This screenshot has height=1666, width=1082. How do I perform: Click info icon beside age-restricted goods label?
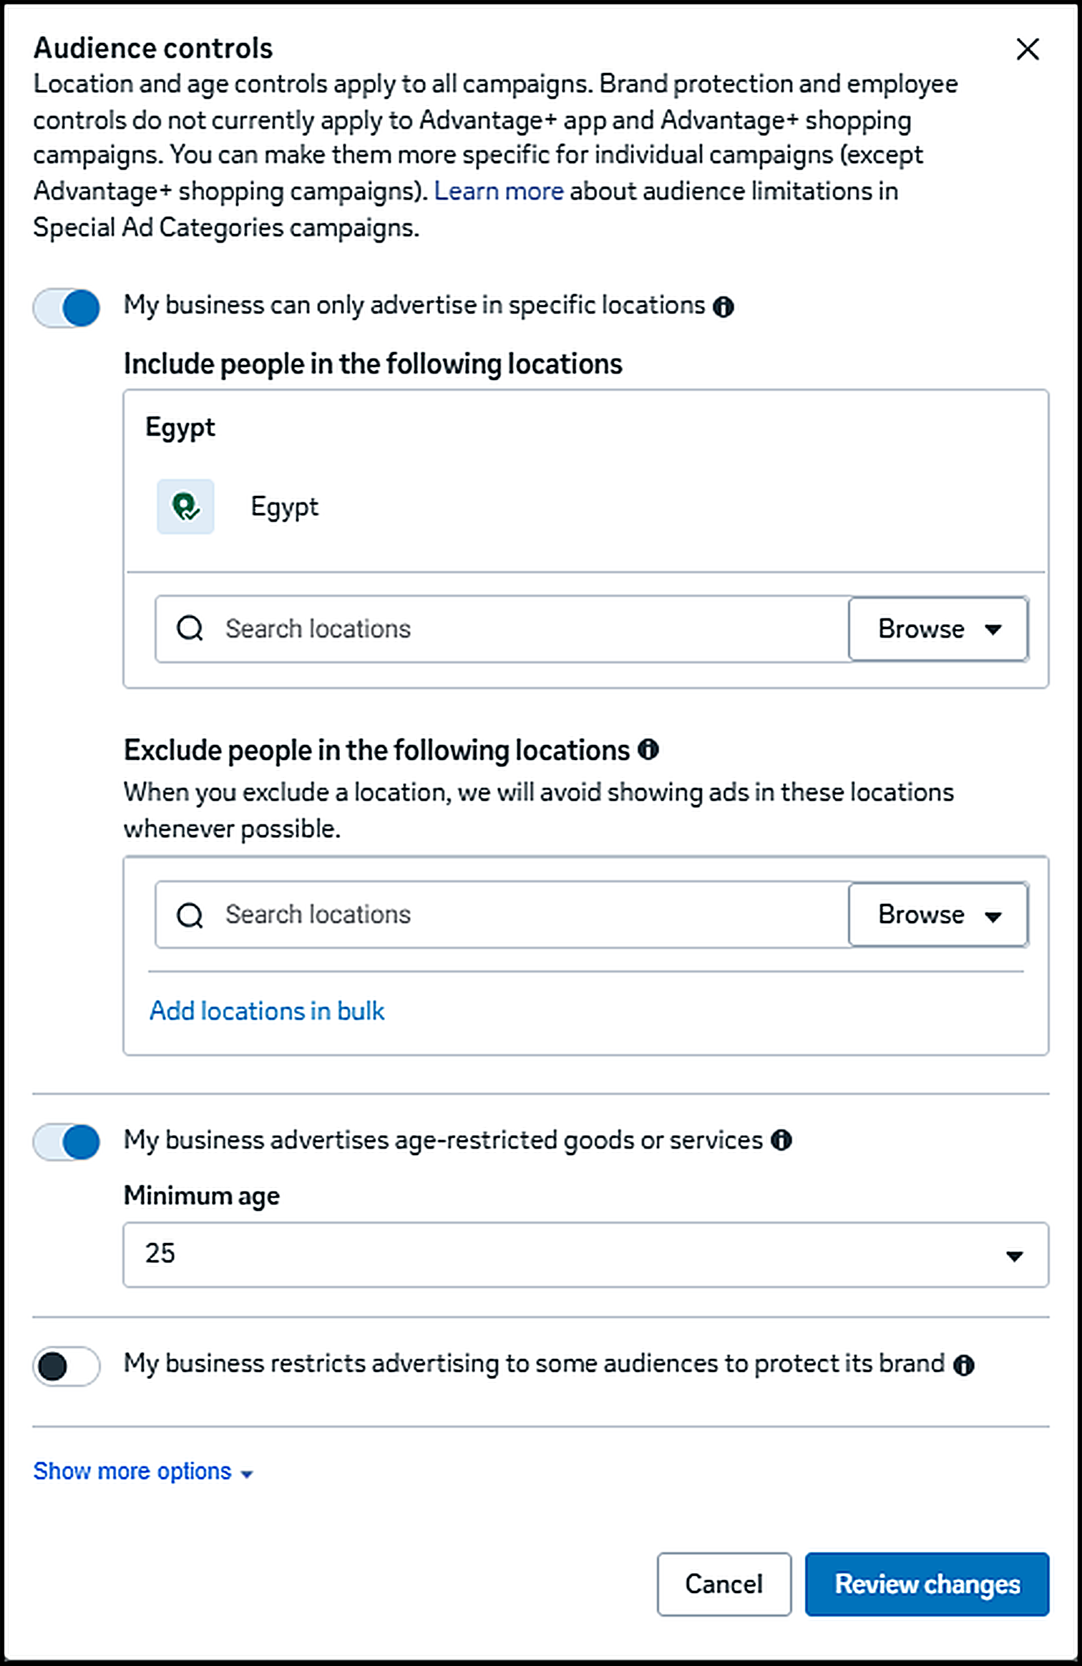781,1139
